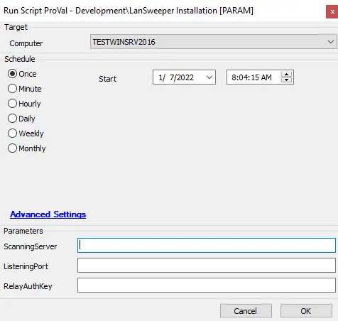Open the Computer dropdown showing TESTWINSRV2016
The width and height of the screenshot is (338, 321).
pyautogui.click(x=213, y=42)
